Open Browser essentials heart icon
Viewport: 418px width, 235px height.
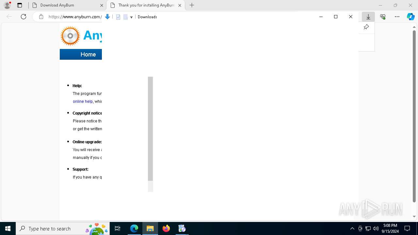pos(383,17)
